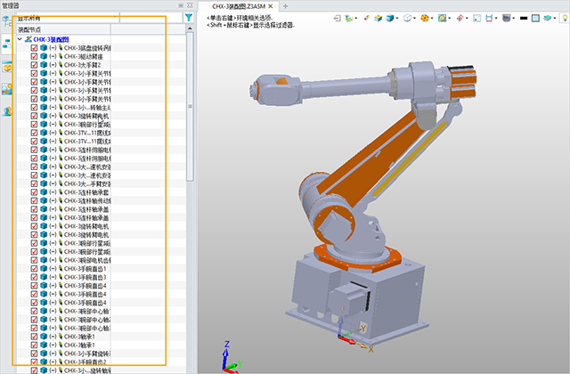Select the orange circular display mode icon
The width and height of the screenshot is (570, 374).
click(424, 18)
